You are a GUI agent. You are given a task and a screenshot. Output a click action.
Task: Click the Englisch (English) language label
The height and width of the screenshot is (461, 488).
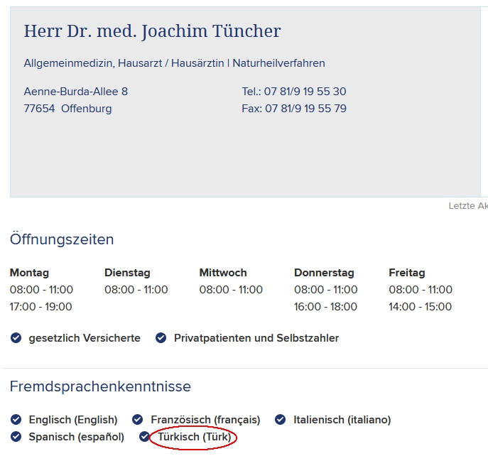(x=73, y=420)
